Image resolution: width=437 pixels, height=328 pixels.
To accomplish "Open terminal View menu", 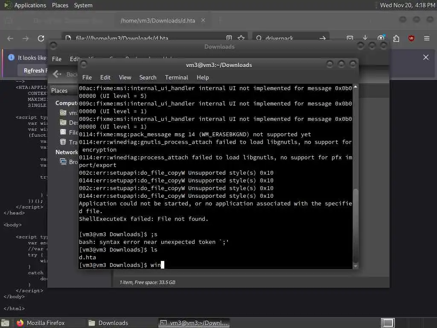I will tap(125, 78).
